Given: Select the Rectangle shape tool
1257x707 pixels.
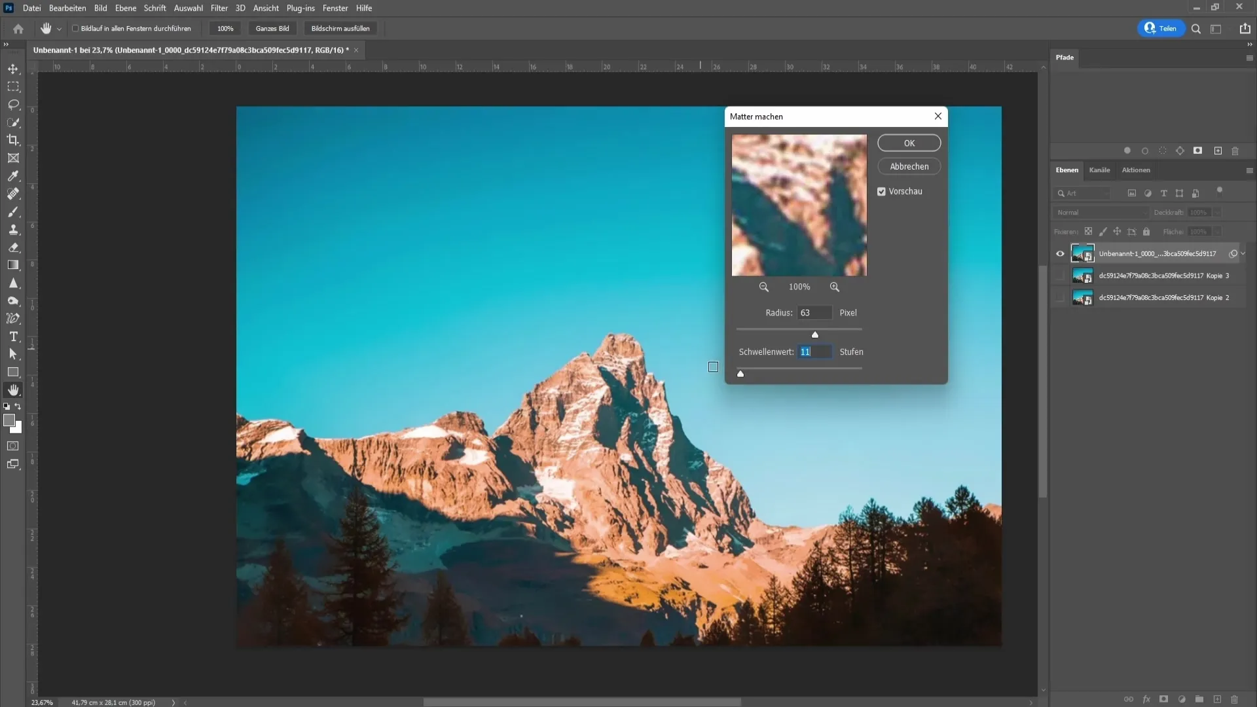Looking at the screenshot, I should 13,372.
